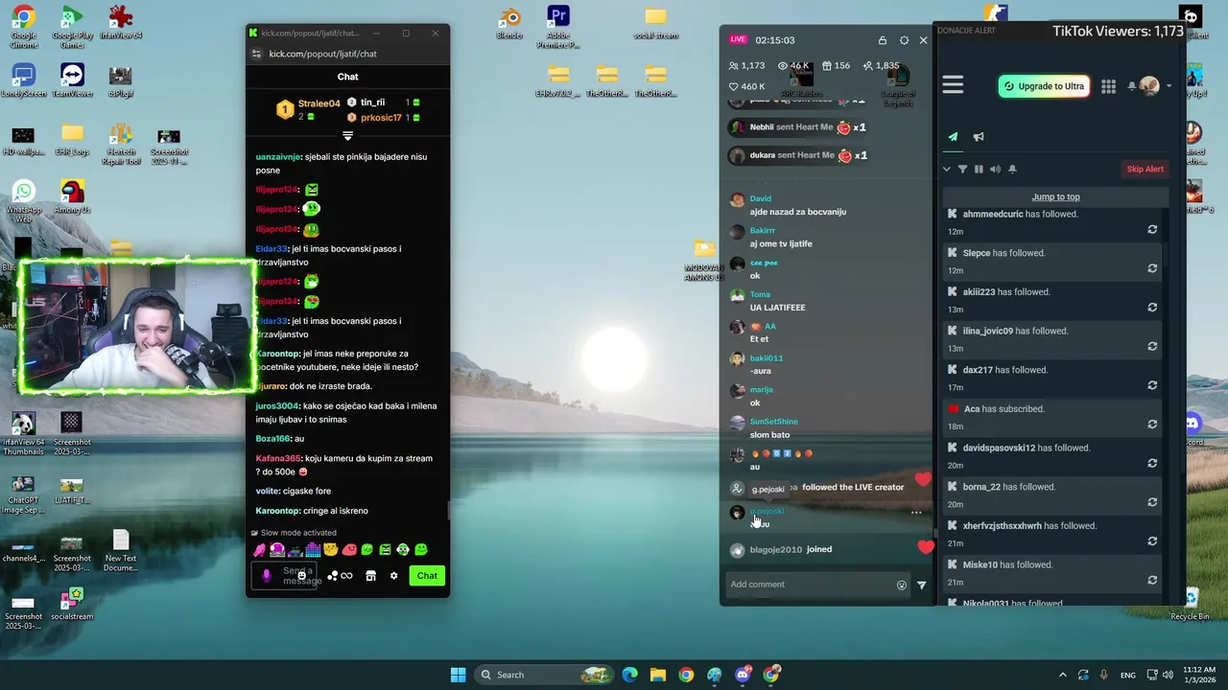Viewport: 1228px width, 690px height.
Task: Replay the dax217 follow alert
Action: (1152, 385)
